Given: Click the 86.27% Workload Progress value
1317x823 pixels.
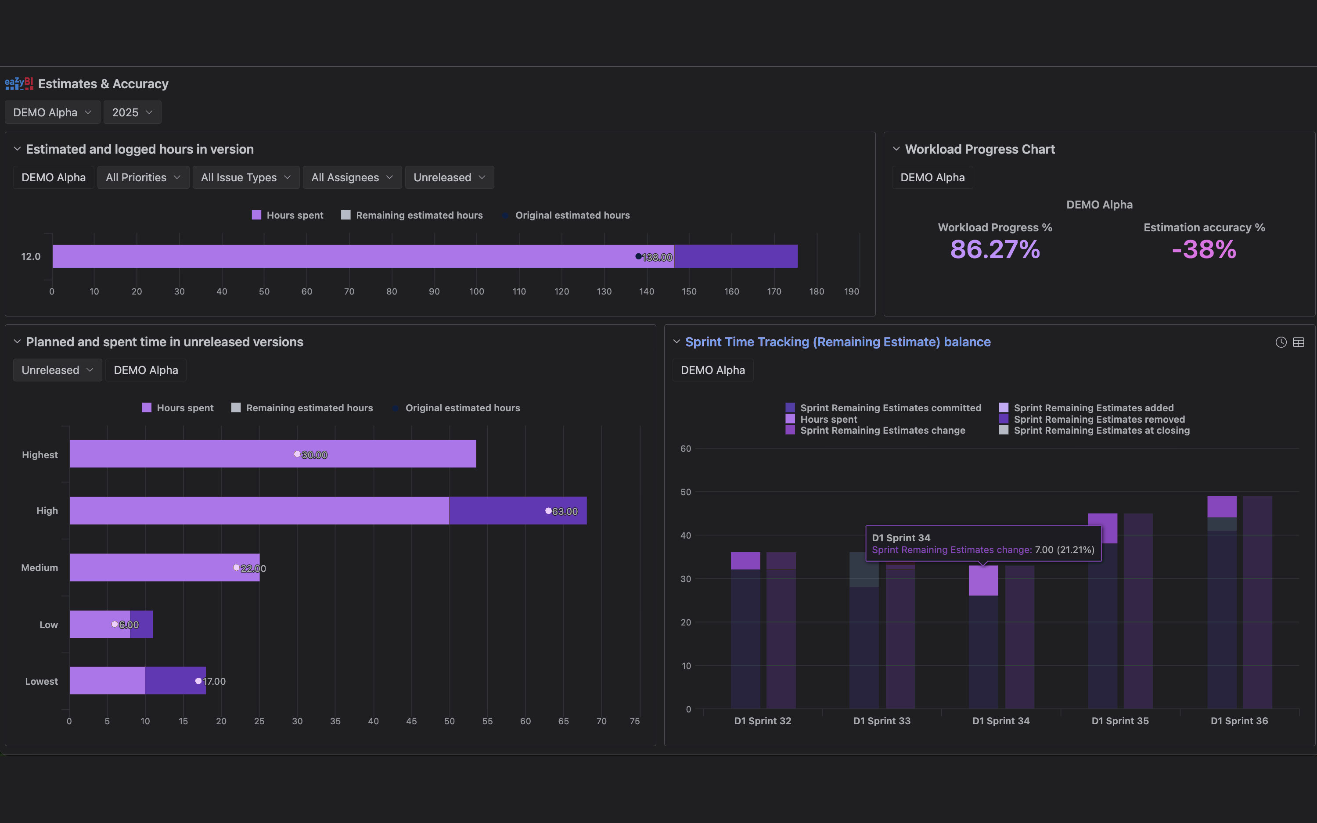Looking at the screenshot, I should (995, 250).
